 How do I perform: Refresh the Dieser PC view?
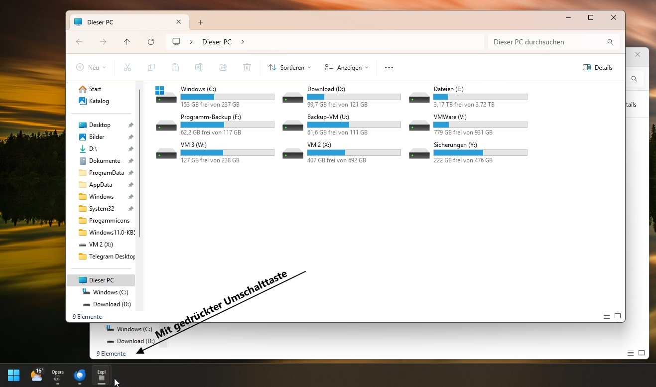pyautogui.click(x=151, y=42)
